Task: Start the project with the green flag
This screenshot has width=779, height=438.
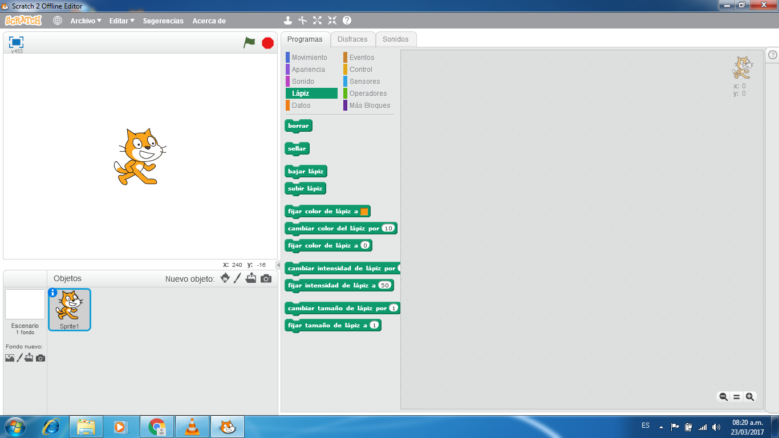Action: click(x=249, y=42)
